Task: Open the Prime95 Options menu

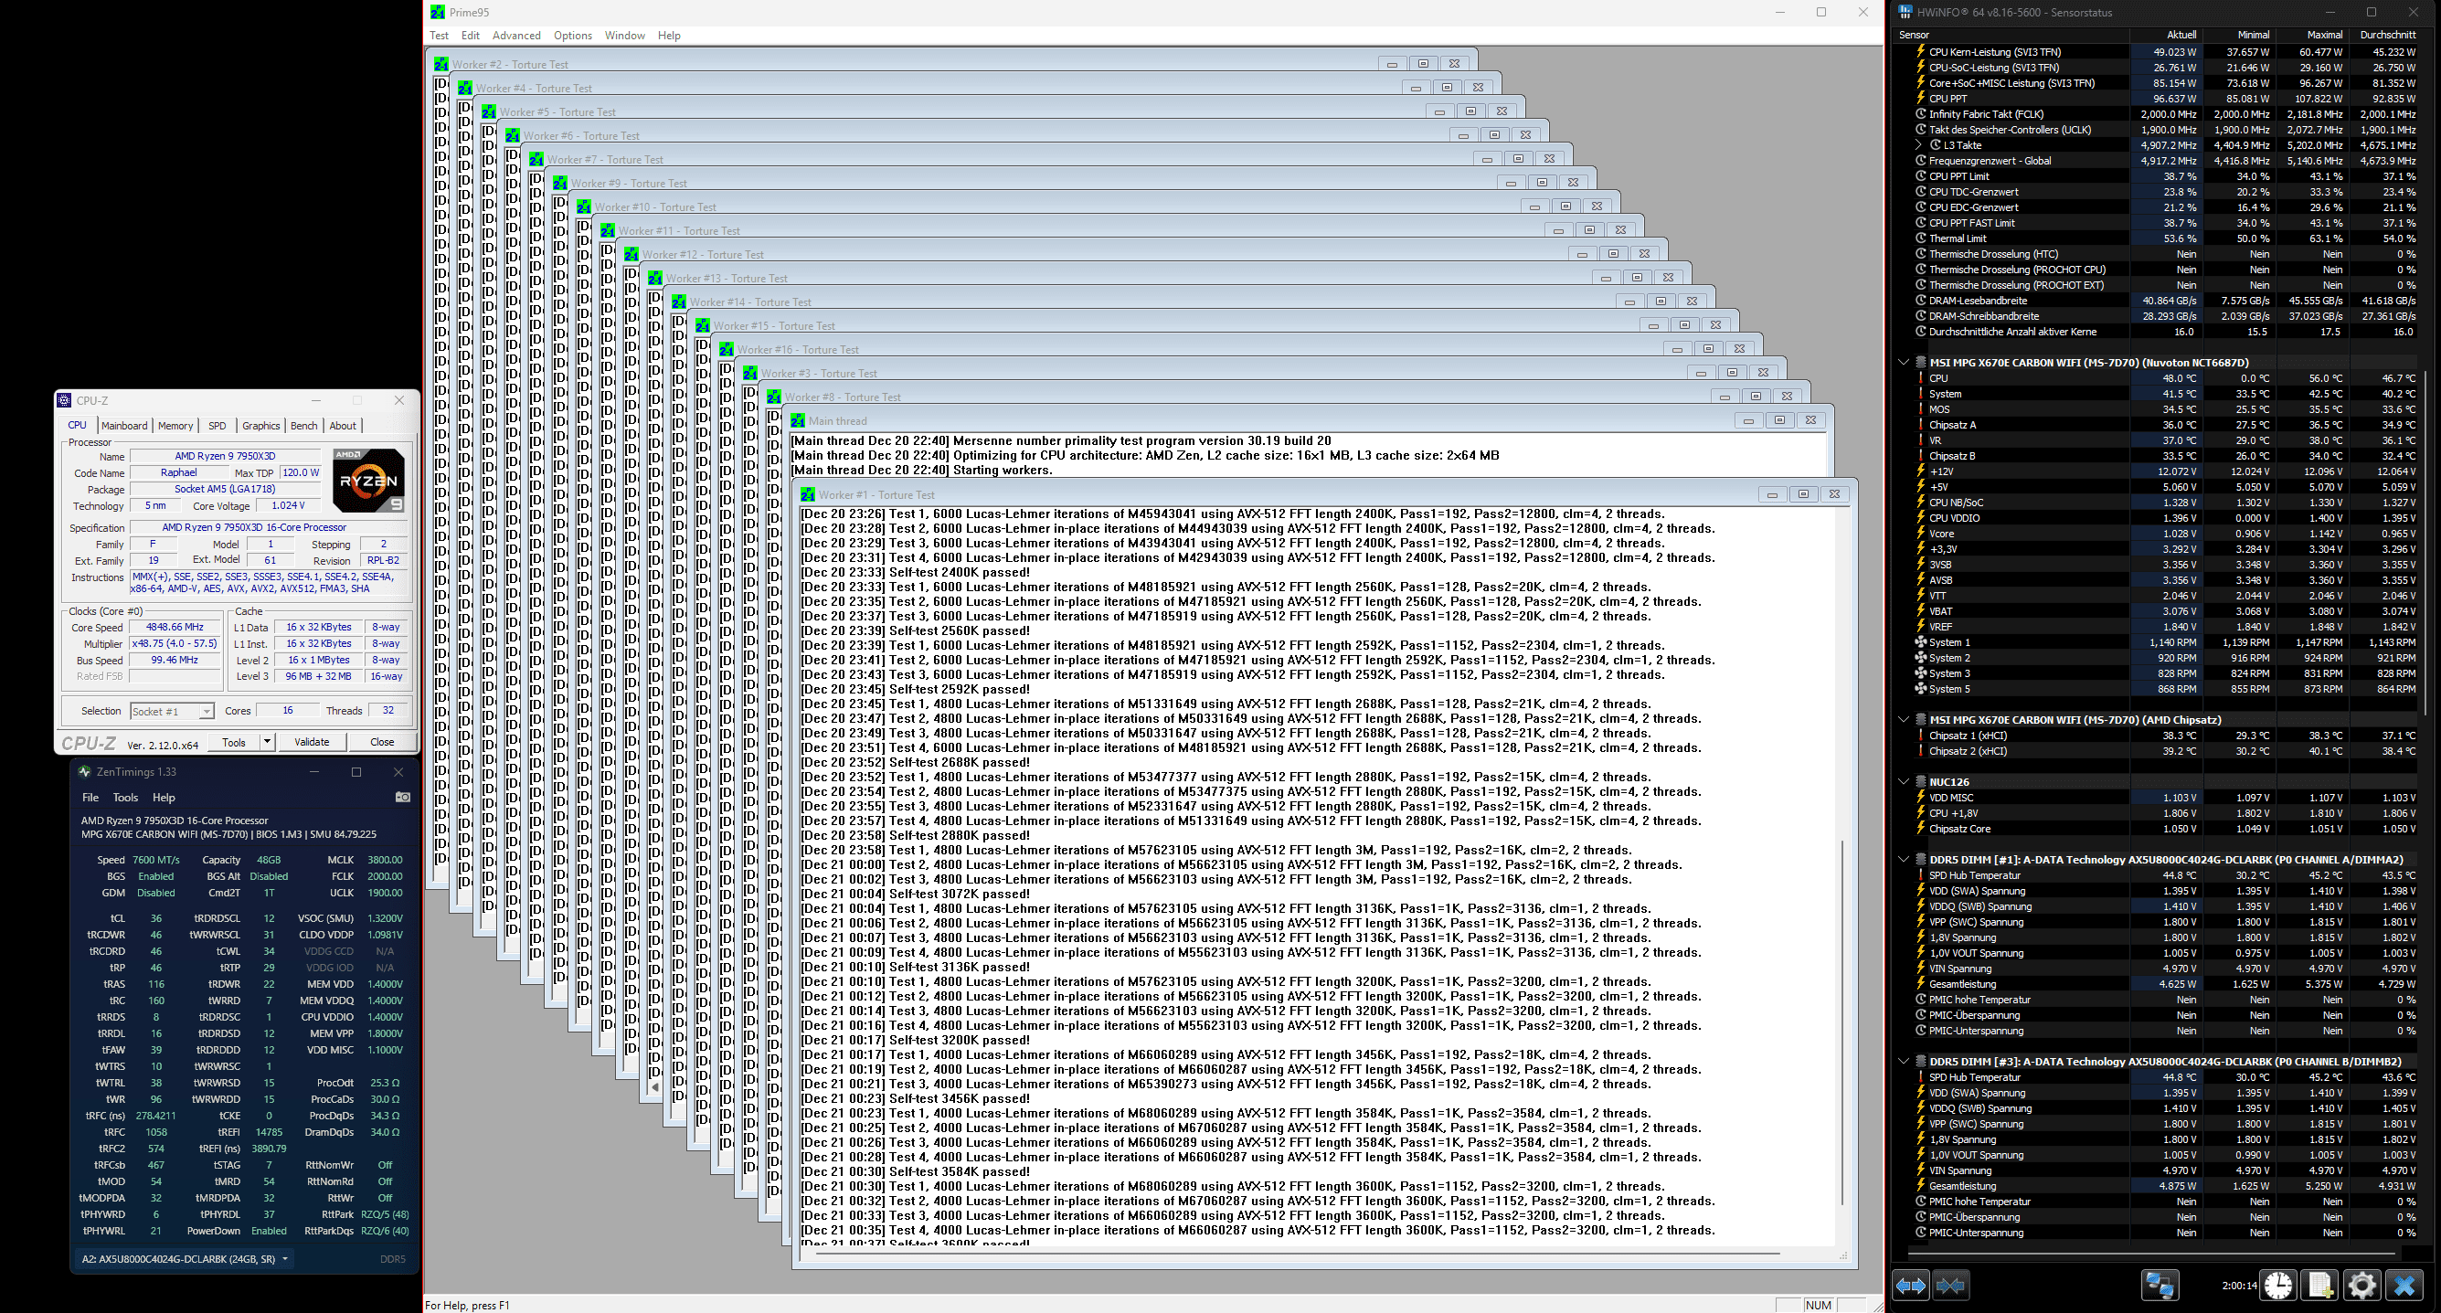Action: (x=572, y=35)
